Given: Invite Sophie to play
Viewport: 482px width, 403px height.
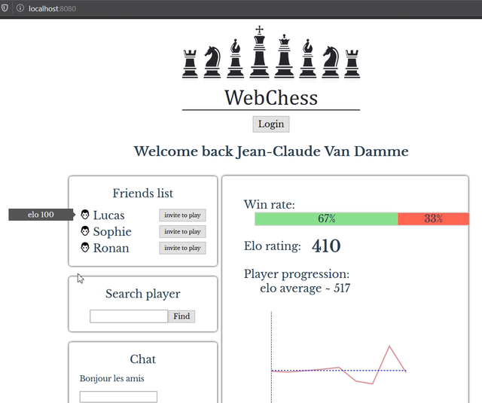Looking at the screenshot, I should point(182,231).
